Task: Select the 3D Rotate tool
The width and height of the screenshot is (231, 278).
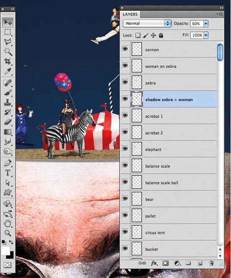Action: [8, 203]
